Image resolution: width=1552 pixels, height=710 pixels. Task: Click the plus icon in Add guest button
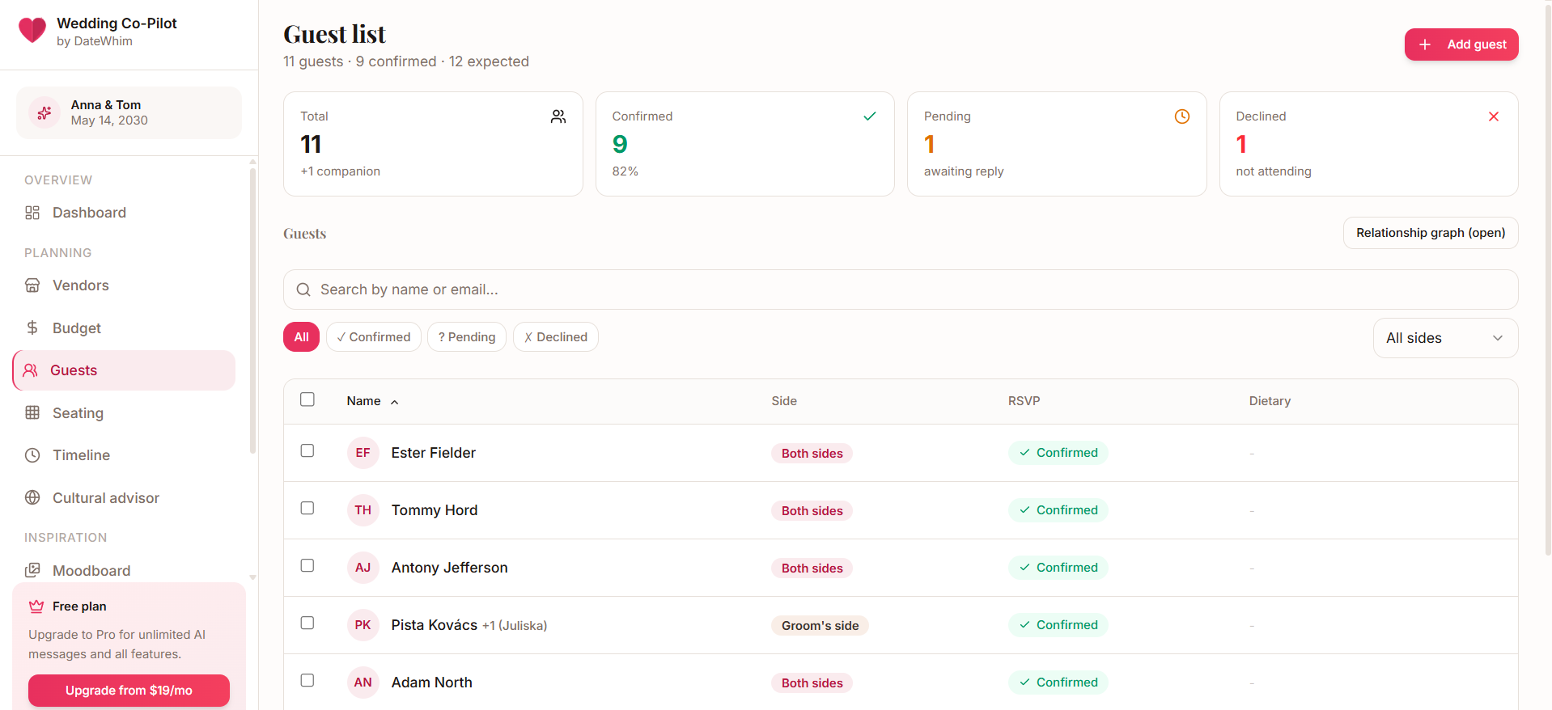[1425, 44]
